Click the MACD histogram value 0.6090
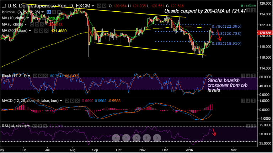Viewport: 273px width, 153px height. (87, 101)
